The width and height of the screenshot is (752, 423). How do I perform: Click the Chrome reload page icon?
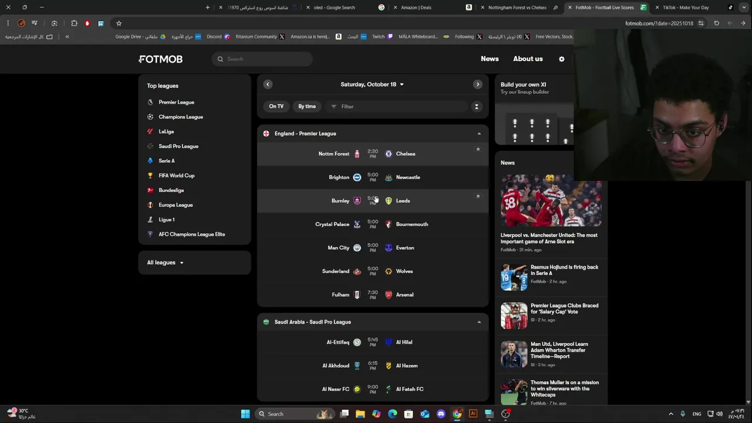(x=717, y=23)
